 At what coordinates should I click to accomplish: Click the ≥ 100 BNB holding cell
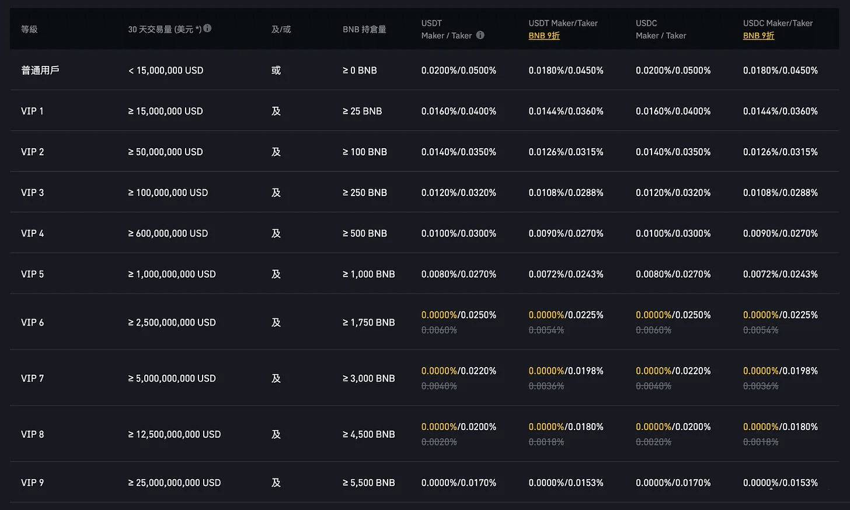[364, 152]
